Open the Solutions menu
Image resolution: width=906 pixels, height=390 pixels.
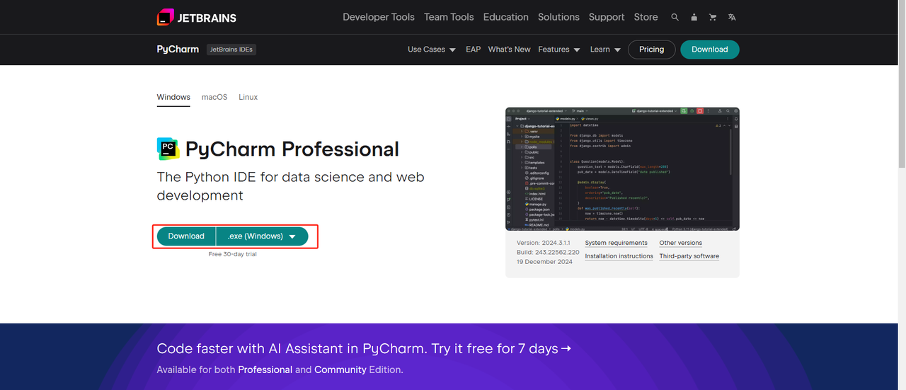pos(558,17)
